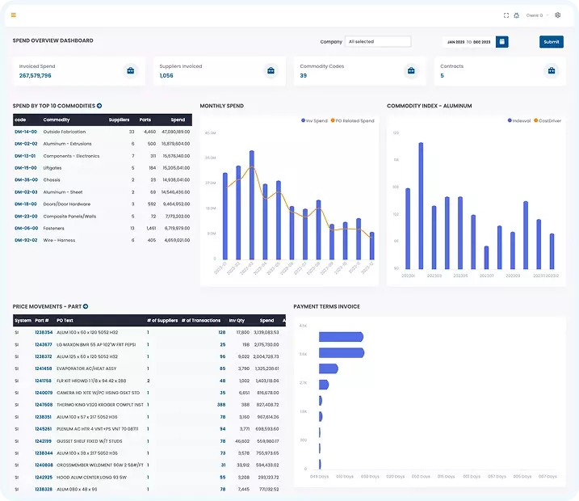This screenshot has height=501, width=579.
Task: Toggle Inv Spend legend series
Action: pos(314,120)
